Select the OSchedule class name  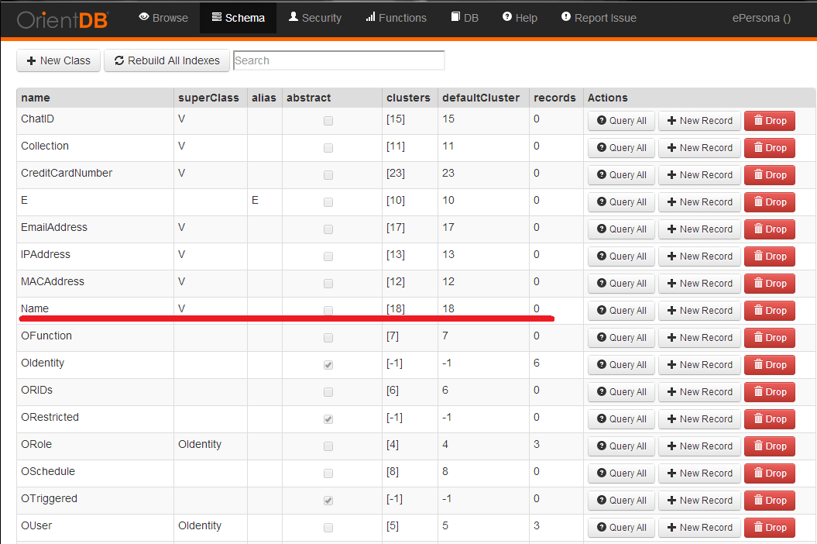pos(48,471)
